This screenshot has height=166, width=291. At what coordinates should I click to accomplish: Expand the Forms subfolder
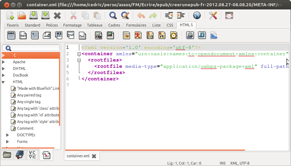7,142
